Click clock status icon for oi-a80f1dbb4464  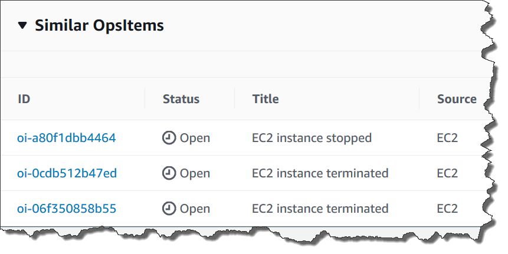point(169,138)
